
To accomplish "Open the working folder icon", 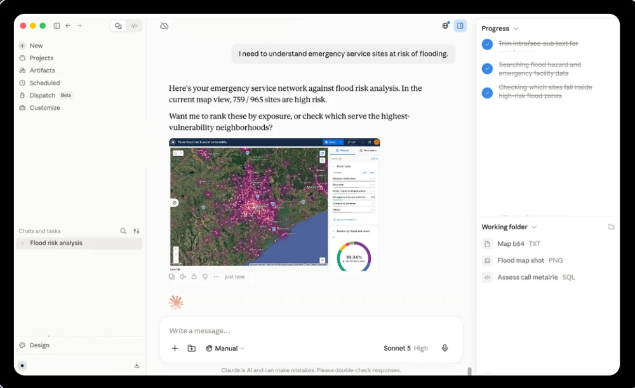I will 611,227.
